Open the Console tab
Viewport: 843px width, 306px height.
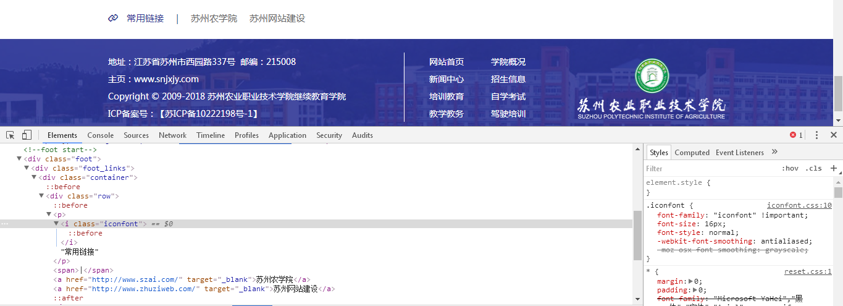click(x=100, y=135)
